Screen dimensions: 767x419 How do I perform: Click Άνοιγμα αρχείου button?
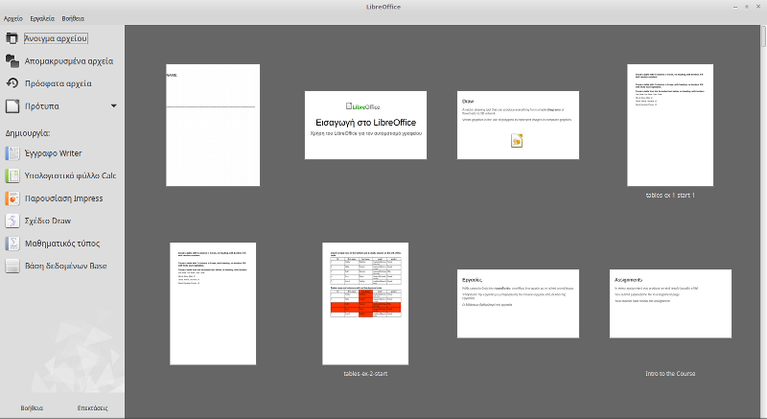coord(56,38)
